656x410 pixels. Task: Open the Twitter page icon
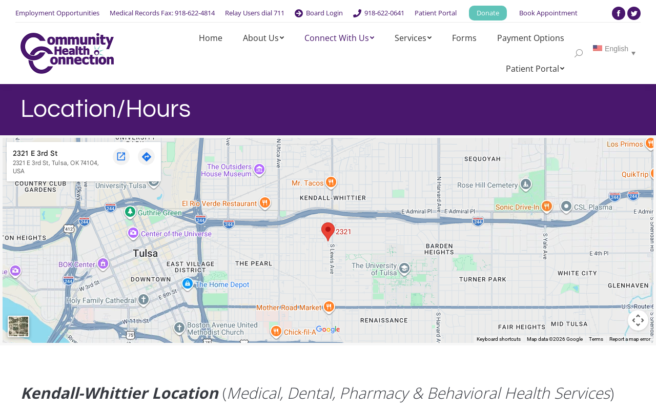(634, 13)
